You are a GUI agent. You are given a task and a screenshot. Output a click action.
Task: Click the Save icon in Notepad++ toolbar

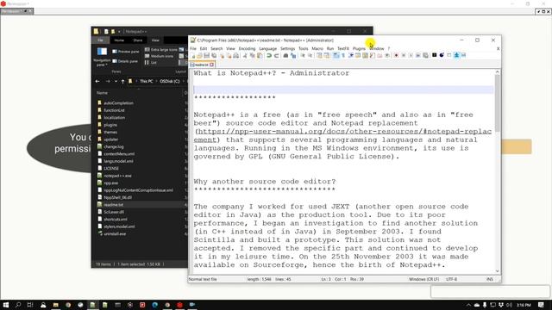click(x=207, y=55)
